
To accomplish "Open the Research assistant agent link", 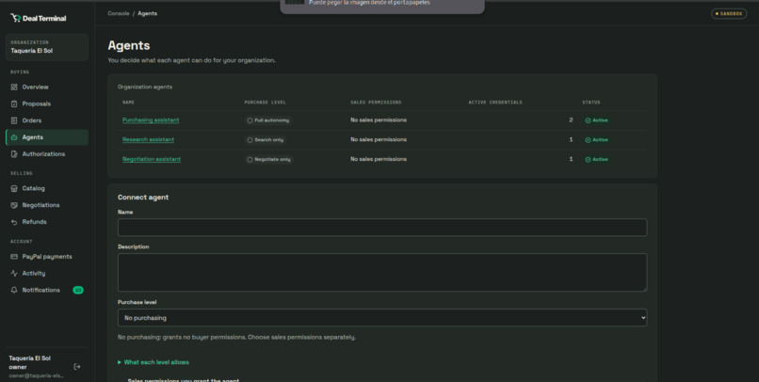I will pyautogui.click(x=148, y=139).
